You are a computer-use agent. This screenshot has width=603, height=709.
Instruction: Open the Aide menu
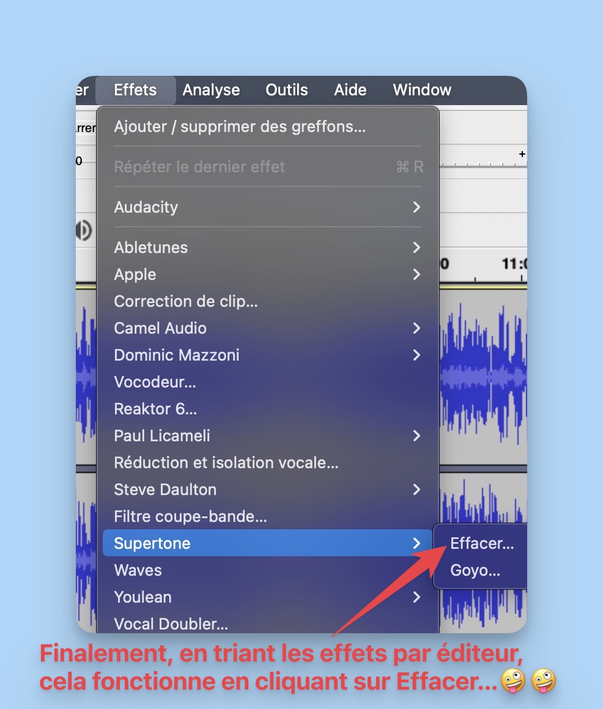point(350,90)
